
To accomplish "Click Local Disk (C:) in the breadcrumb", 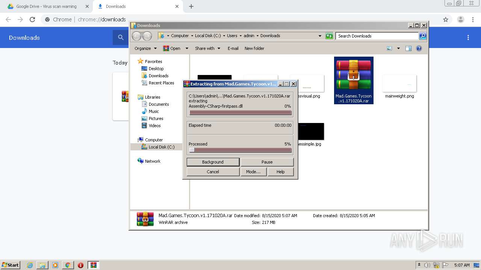I will tap(208, 36).
